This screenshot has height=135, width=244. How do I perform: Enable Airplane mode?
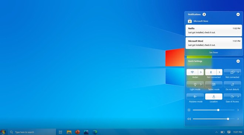pyautogui.click(x=195, y=96)
